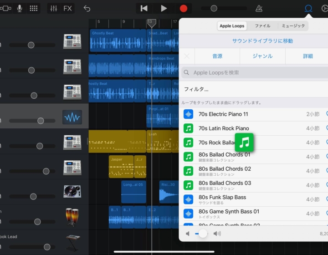This screenshot has height=255, width=328.
Task: Switch to the ミュージック tab
Action: (x=293, y=26)
